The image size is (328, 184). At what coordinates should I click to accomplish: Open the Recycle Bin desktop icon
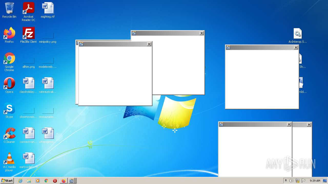[x=9, y=10]
